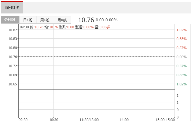Click the dashed baseline in price chart
The height and width of the screenshot is (124, 192).
pyautogui.click(x=97, y=57)
